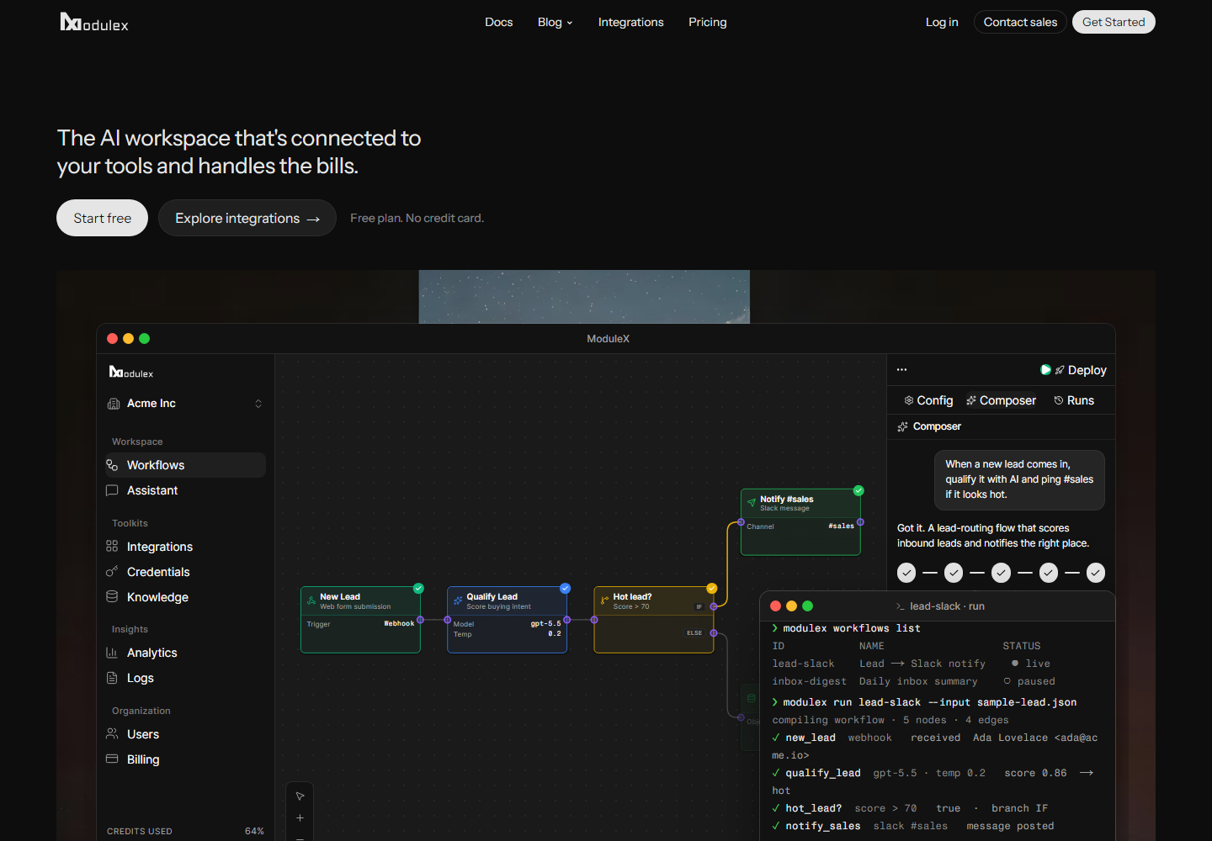
Task: Click the Start free button
Action: pos(102,218)
